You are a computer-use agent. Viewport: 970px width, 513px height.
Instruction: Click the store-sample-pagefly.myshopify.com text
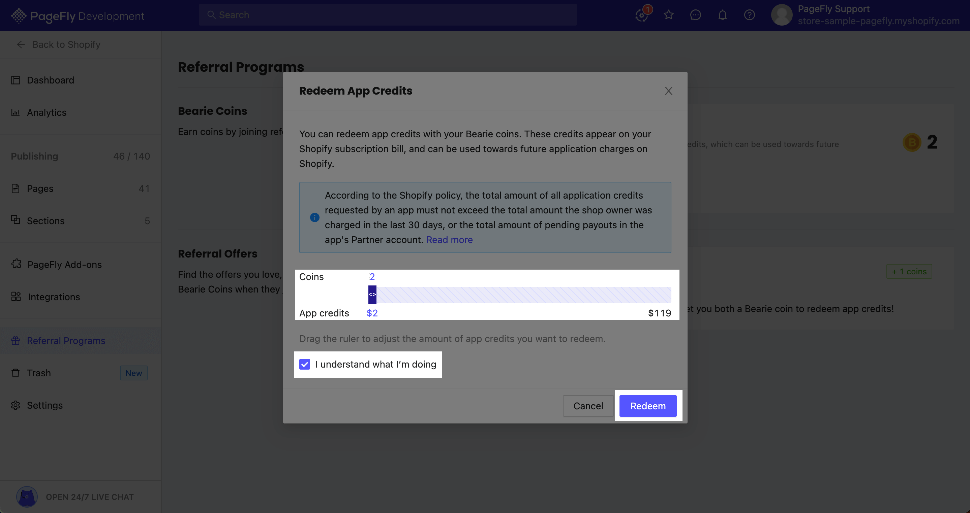click(879, 21)
